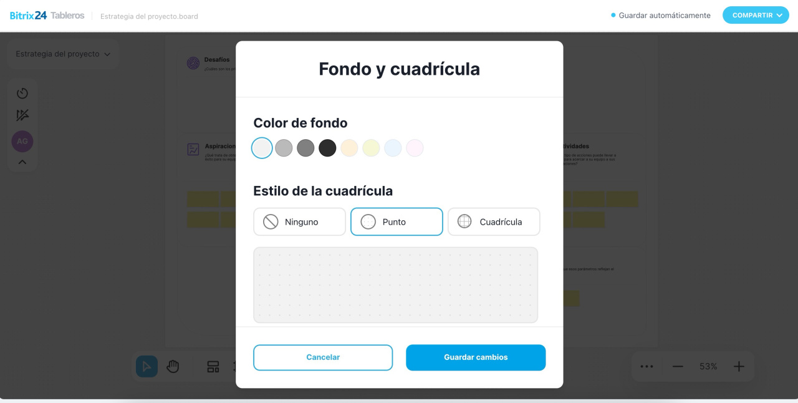Open the frames layout tool
Screen dimensions: 798x403
coord(213,367)
